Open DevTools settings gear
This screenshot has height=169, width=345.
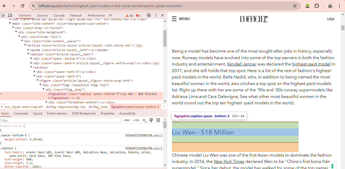(149, 15)
